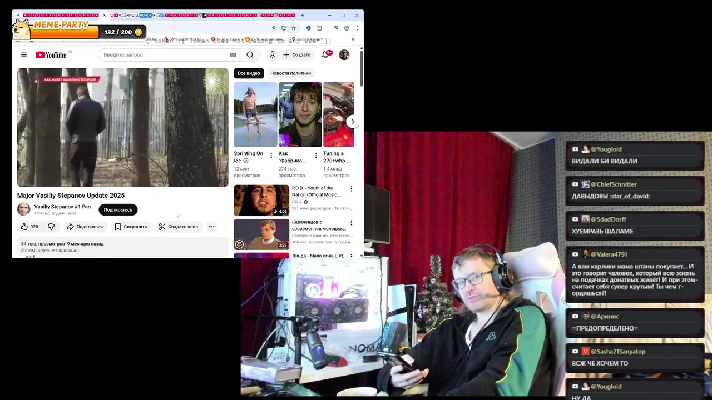Open Vasiliy Stepanov #1 Fan channel avatar
This screenshot has height=400, width=712.
click(x=23, y=209)
